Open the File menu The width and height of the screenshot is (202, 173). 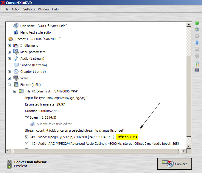tap(6, 9)
